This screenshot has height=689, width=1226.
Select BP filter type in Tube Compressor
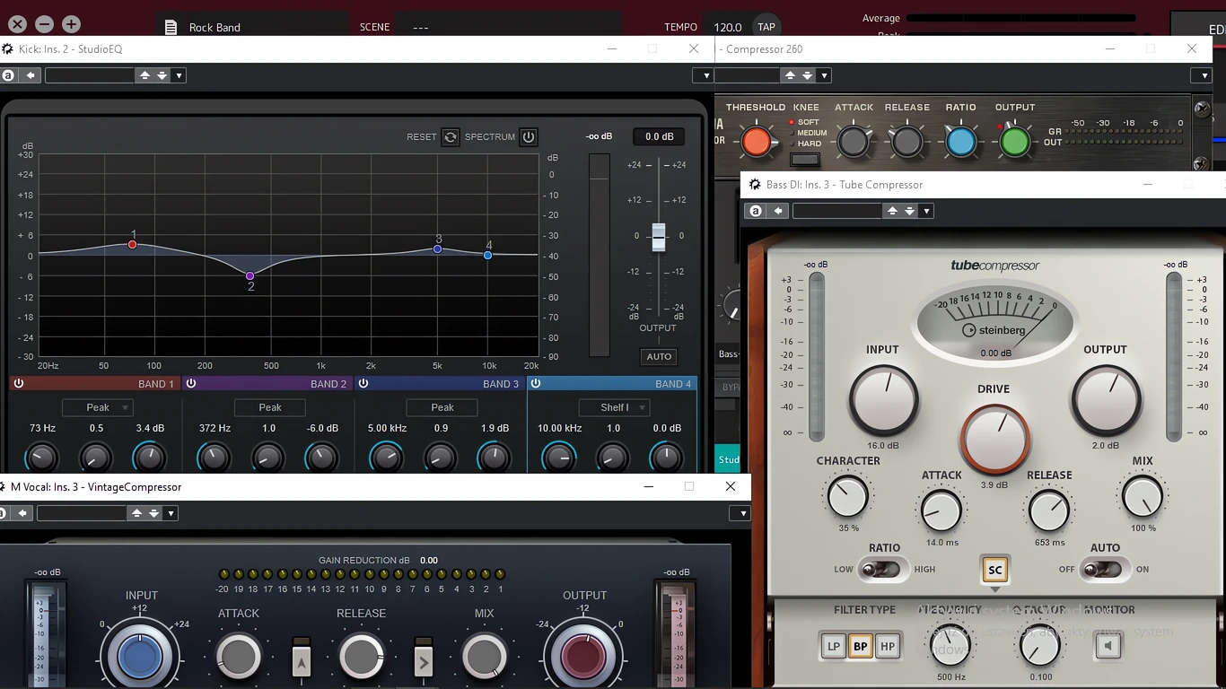[861, 646]
